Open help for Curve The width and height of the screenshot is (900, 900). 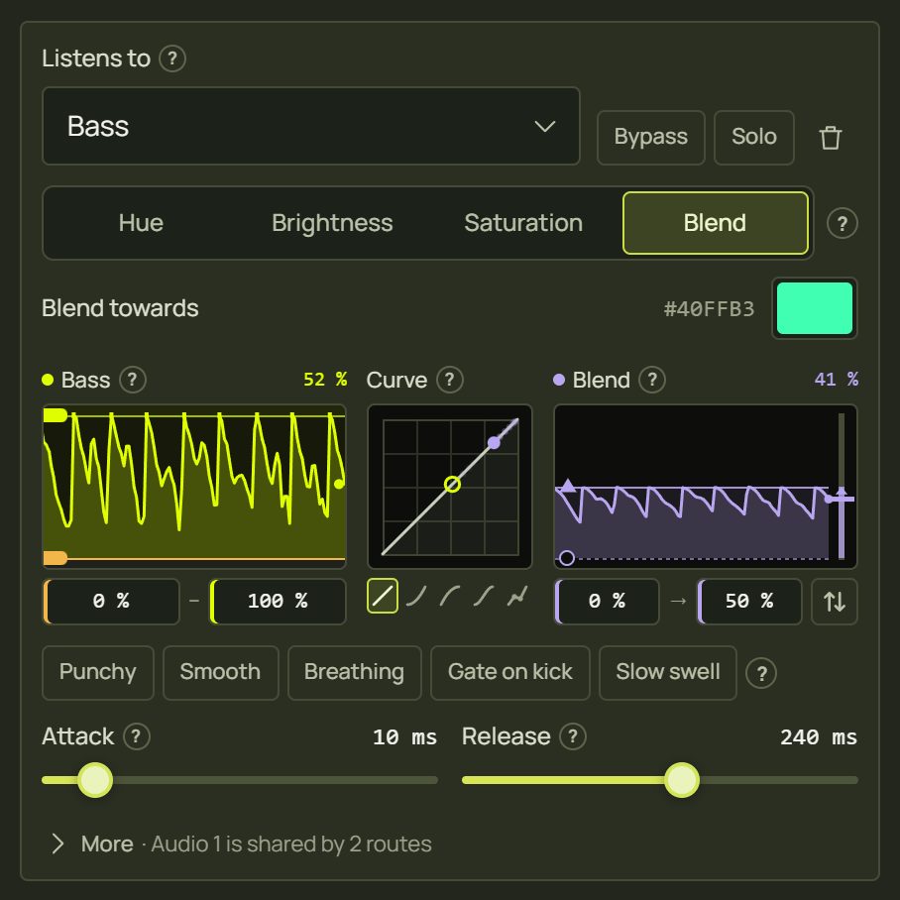[449, 380]
